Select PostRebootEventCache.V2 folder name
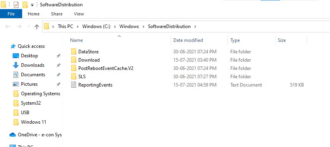 [x=106, y=68]
